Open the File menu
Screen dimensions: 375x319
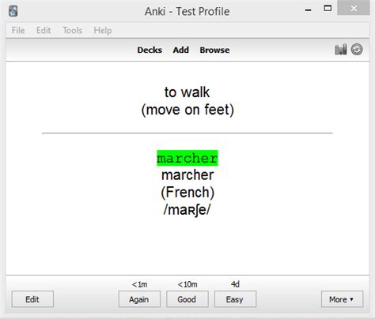(x=18, y=30)
